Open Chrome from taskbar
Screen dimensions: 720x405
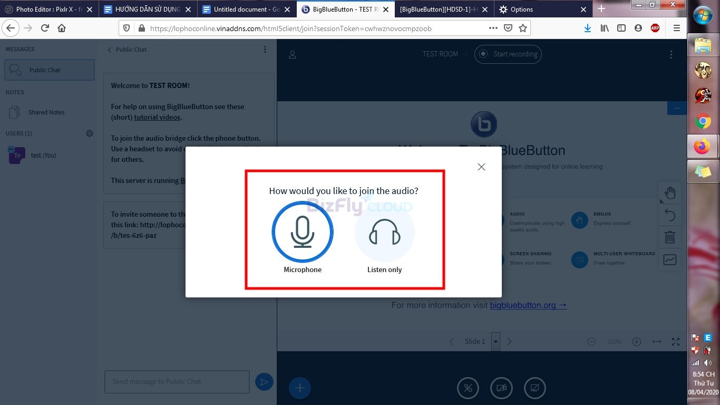pos(703,121)
